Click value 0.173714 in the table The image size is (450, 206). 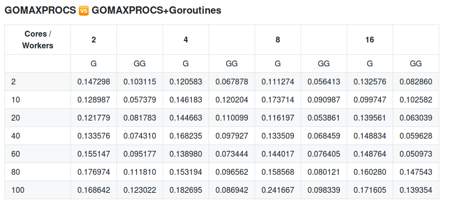[x=278, y=100]
